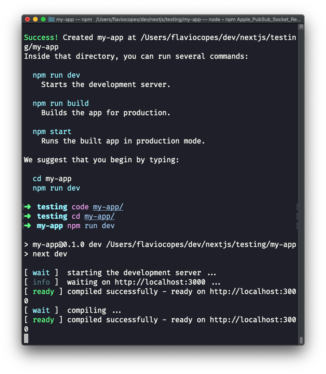Close the terminal with the red traffic light
Screen dimensions: 326x374
(27, 18)
